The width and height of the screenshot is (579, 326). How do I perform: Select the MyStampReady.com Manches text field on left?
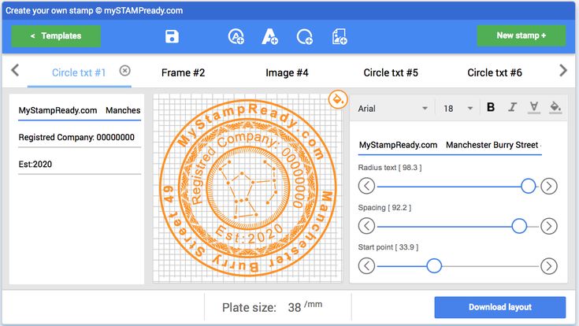(x=80, y=110)
